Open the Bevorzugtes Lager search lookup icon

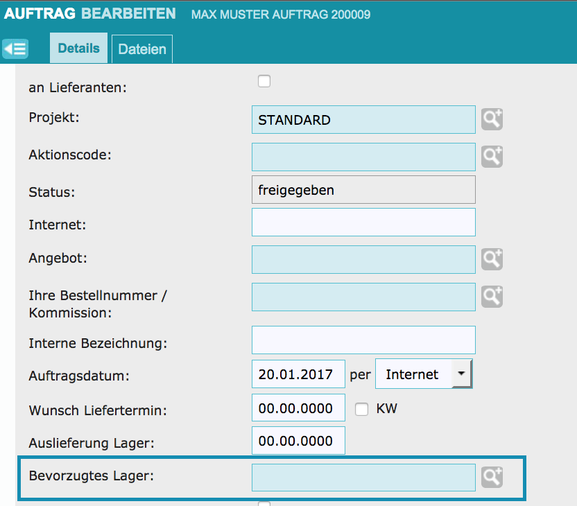492,477
